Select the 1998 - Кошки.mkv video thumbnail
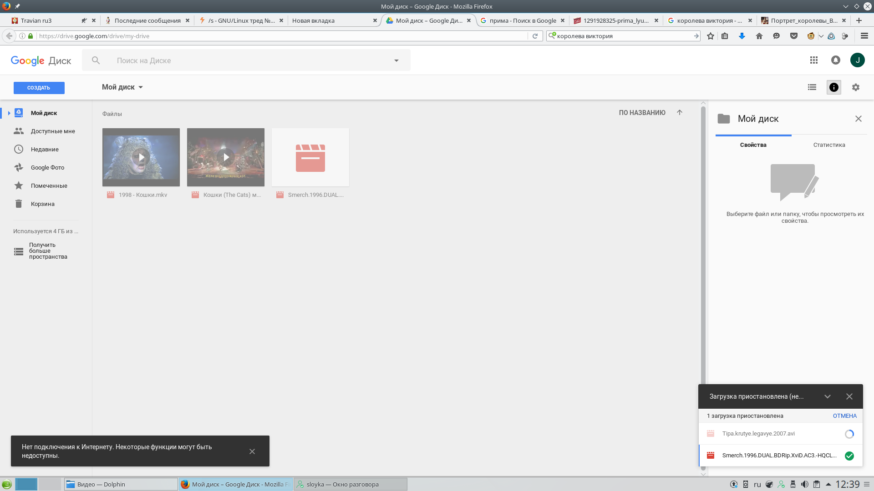The image size is (874, 491). coord(141,157)
